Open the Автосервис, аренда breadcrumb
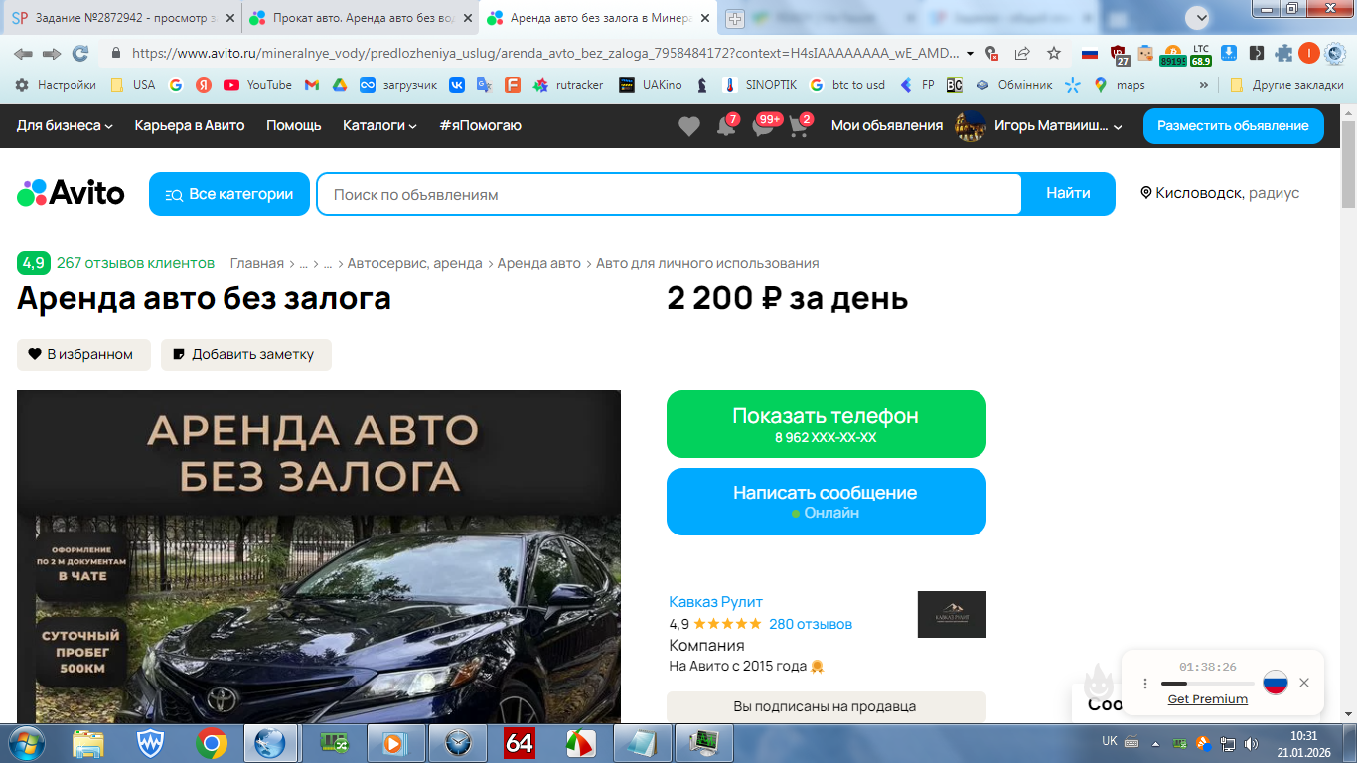The height and width of the screenshot is (763, 1357). point(415,263)
